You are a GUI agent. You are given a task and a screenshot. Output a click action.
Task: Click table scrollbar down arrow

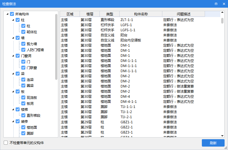click(222, 136)
